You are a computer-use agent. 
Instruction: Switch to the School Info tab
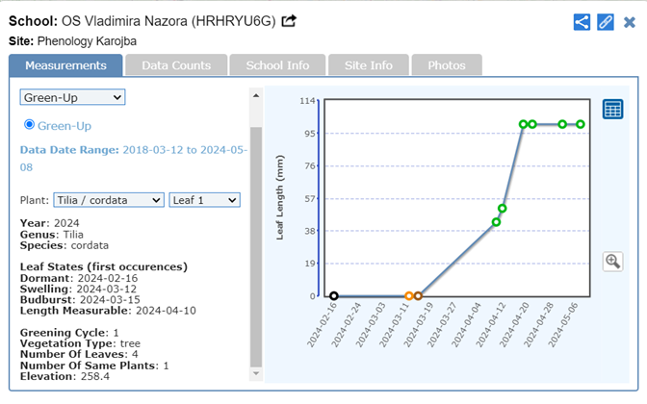click(x=277, y=65)
